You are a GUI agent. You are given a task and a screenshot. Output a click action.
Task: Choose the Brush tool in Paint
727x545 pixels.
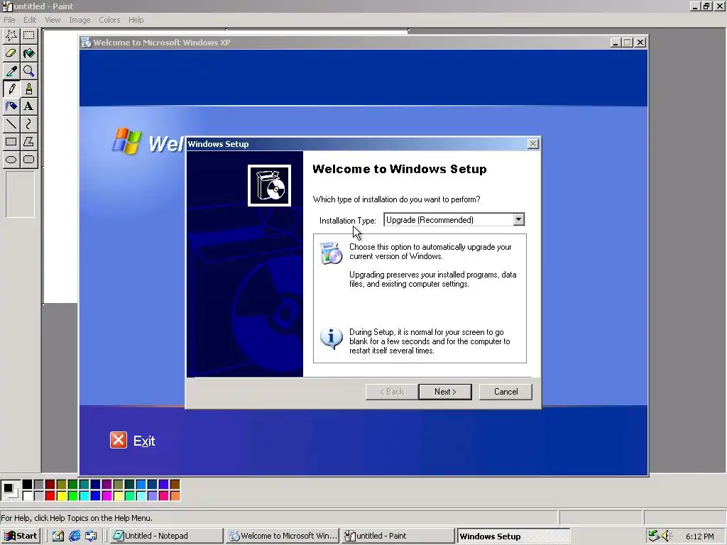pyautogui.click(x=28, y=89)
